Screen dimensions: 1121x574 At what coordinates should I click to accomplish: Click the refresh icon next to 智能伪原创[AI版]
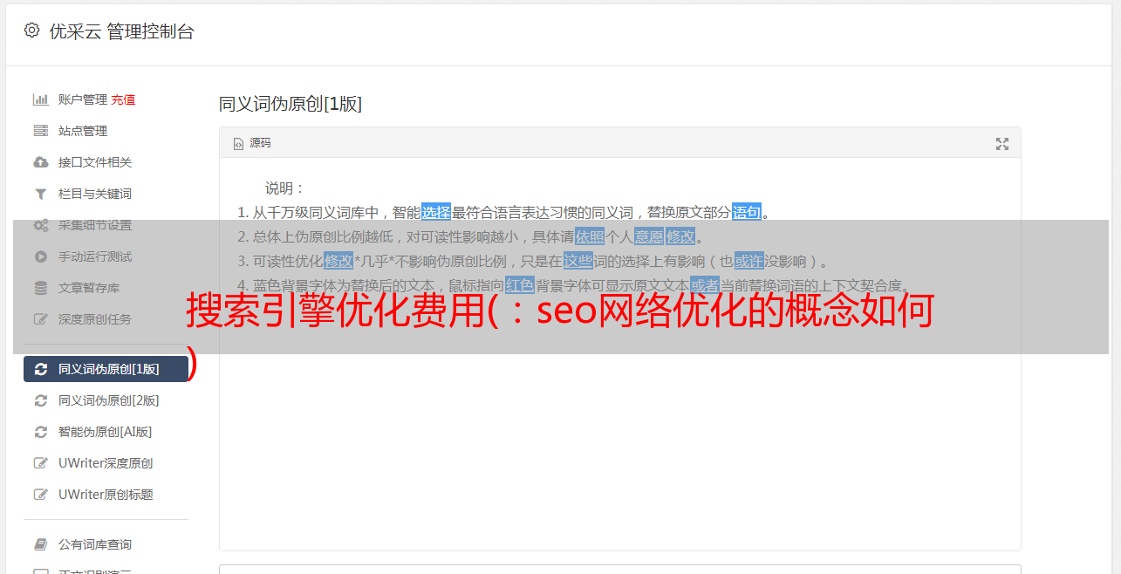(x=40, y=432)
